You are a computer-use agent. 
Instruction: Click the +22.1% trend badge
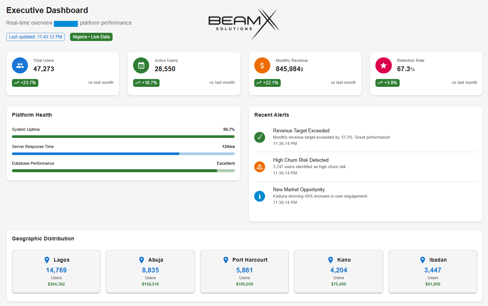pyautogui.click(x=267, y=83)
